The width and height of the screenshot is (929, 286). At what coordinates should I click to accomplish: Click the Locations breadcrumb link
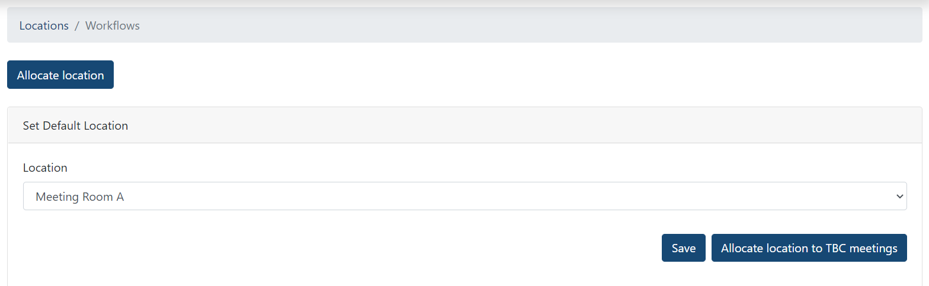(44, 25)
